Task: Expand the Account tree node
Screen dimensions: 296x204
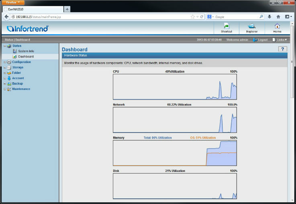Action: [5, 78]
